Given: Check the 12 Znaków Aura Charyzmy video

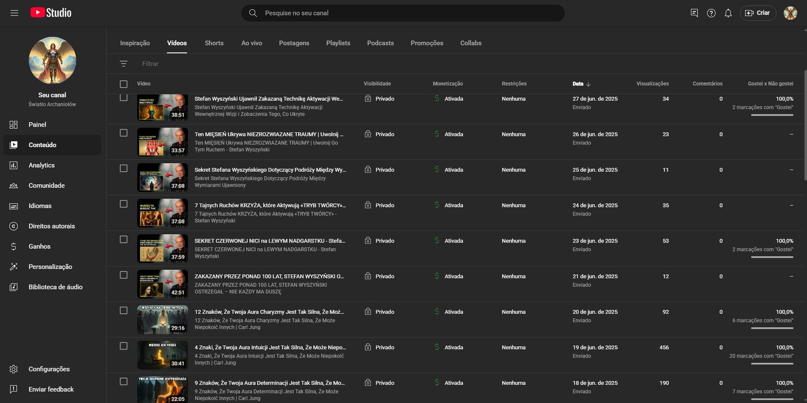Looking at the screenshot, I should [x=124, y=310].
